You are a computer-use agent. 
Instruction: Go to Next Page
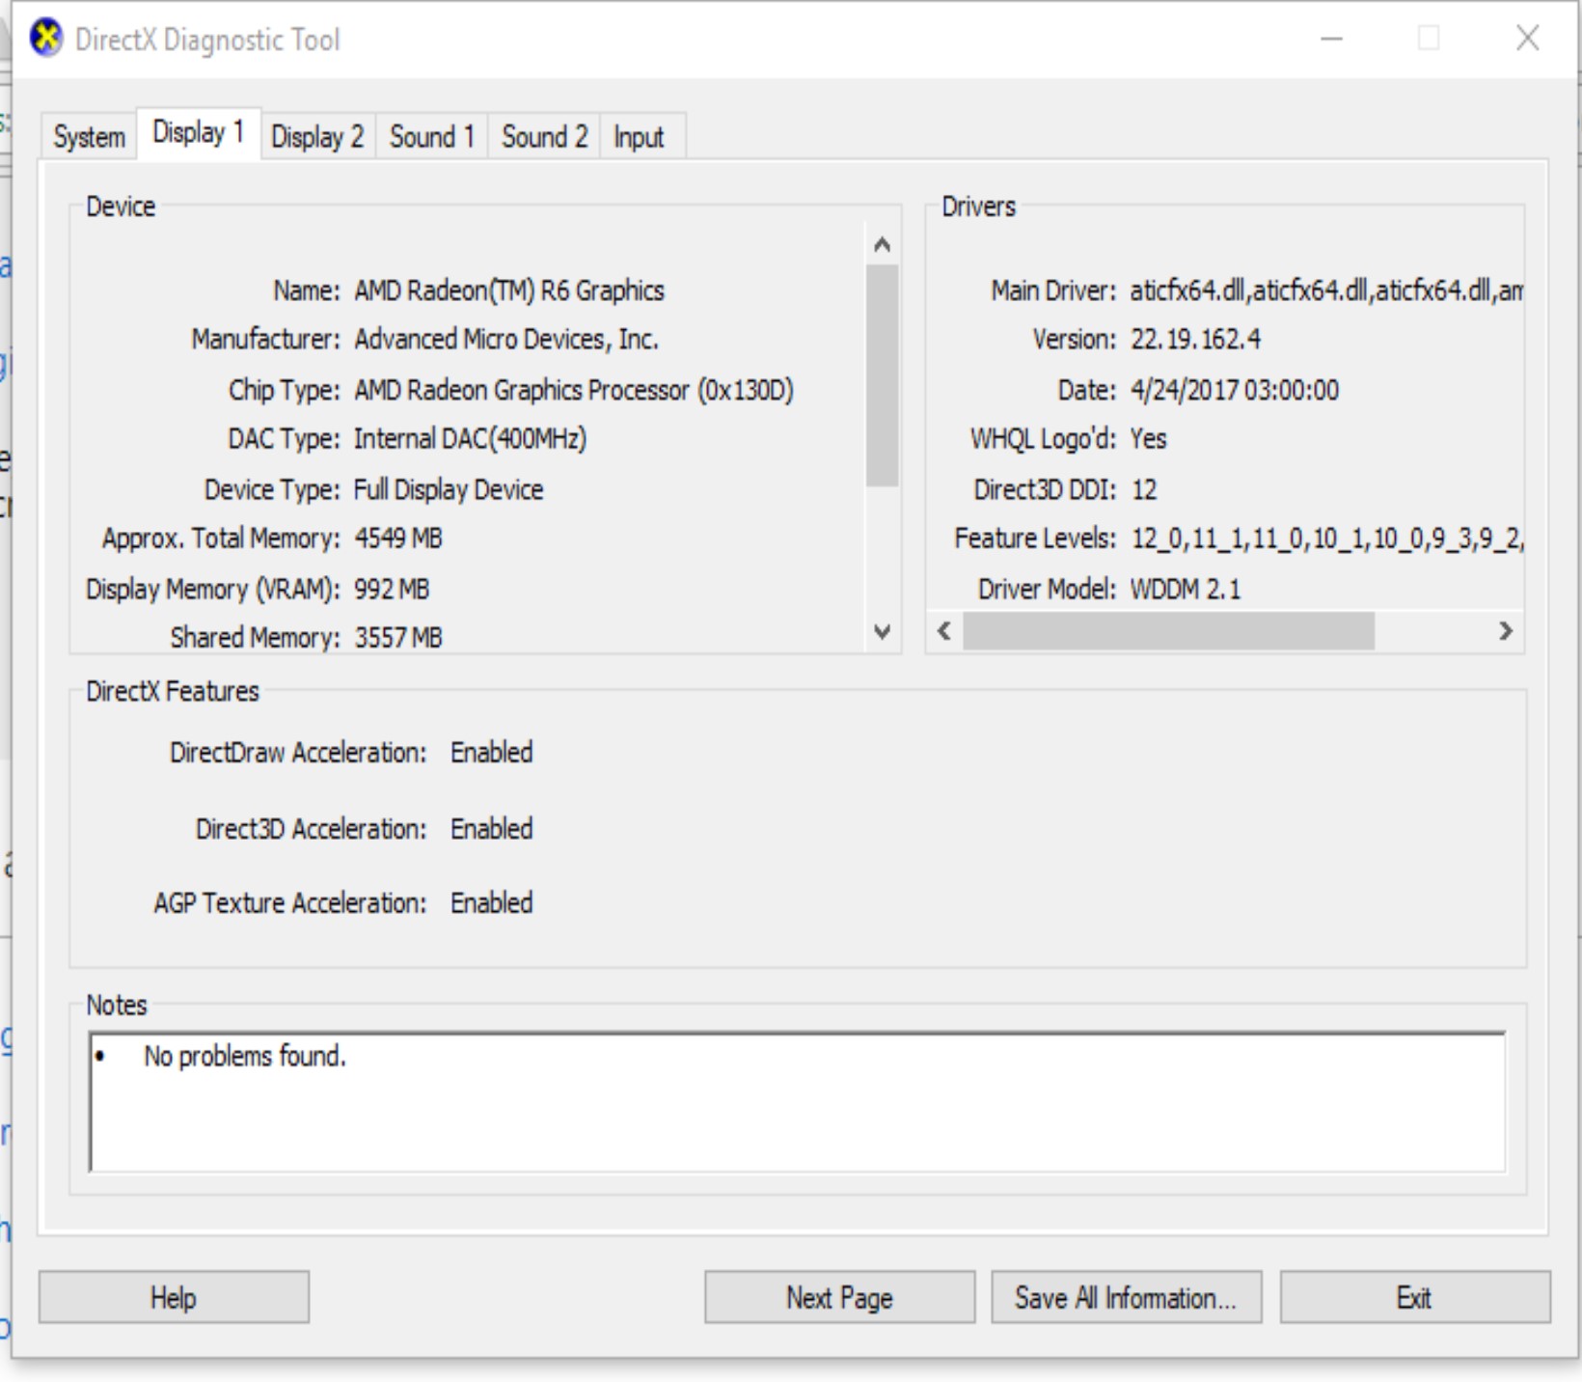[x=839, y=1297]
